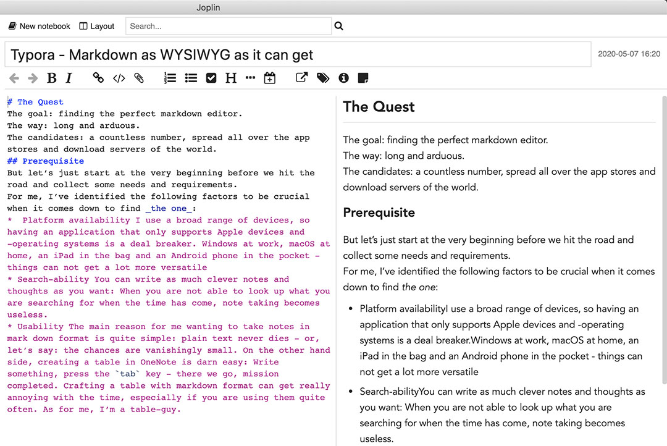Click the note date 2020-05-07 16:20
667x446 pixels.
pos(629,54)
